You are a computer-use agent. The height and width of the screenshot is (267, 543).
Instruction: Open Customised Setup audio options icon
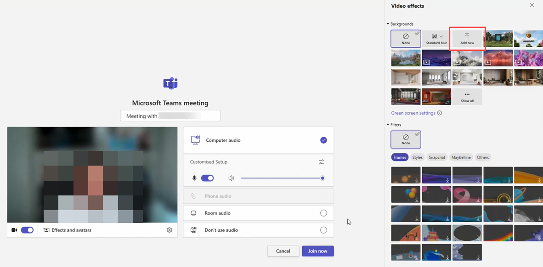click(322, 162)
